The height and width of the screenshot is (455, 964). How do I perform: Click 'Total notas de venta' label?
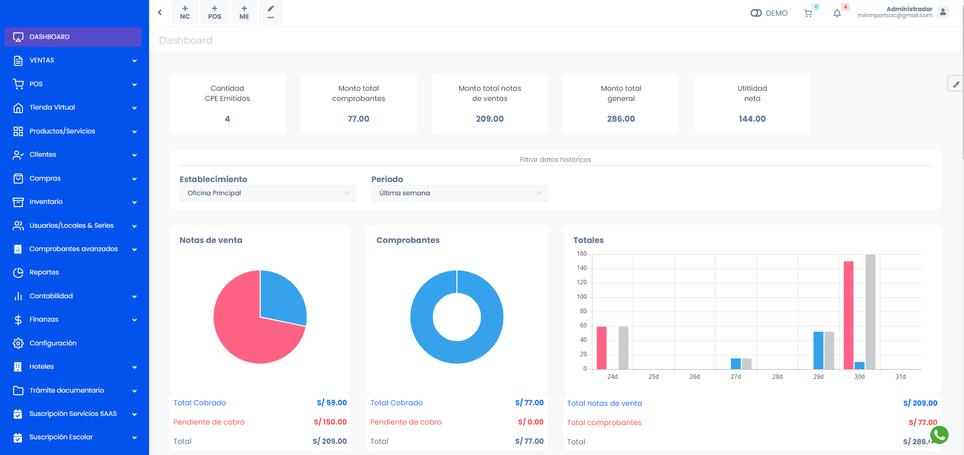(x=604, y=403)
